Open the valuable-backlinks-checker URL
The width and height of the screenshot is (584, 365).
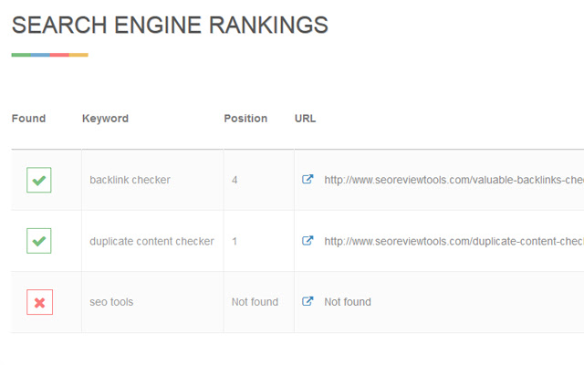click(454, 180)
